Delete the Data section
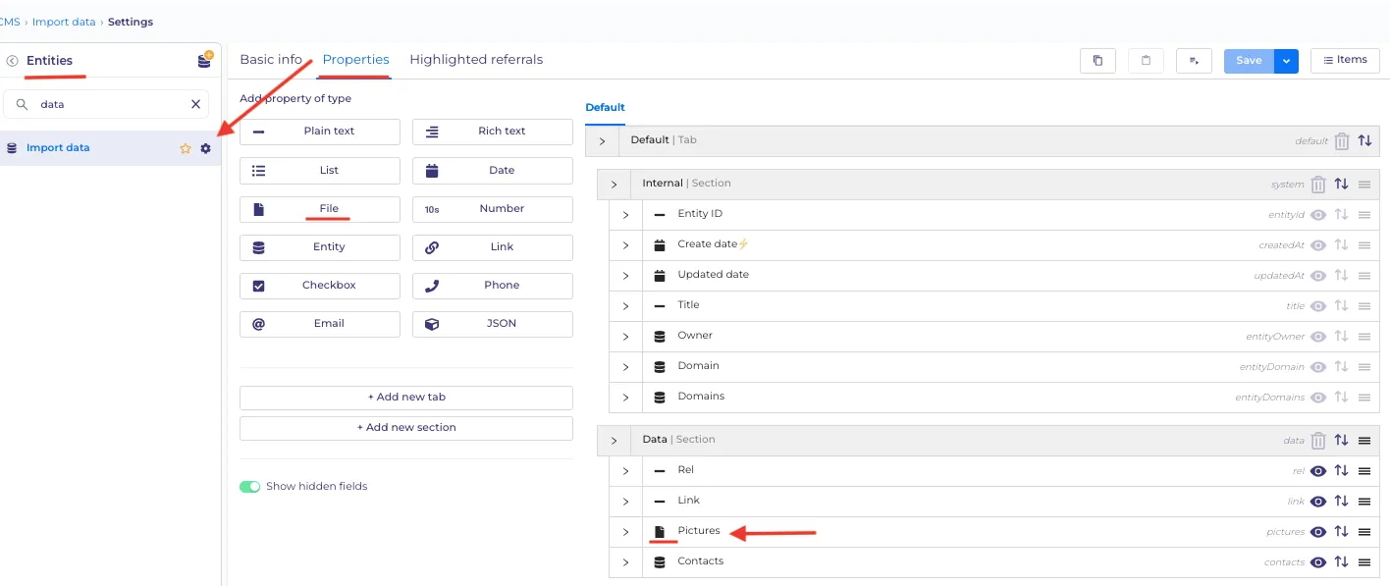This screenshot has width=1390, height=586. coord(1318,441)
